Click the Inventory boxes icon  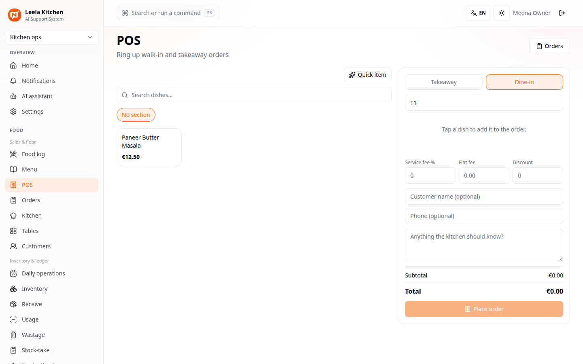[13, 289]
